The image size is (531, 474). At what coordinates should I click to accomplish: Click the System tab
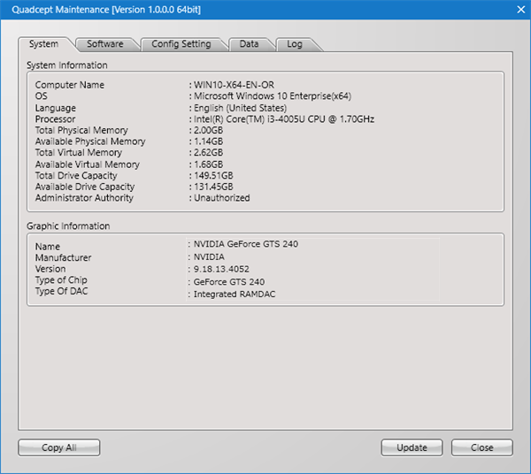(x=43, y=44)
